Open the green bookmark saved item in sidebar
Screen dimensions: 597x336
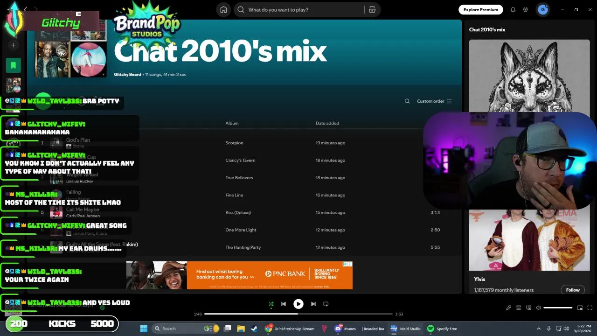click(x=14, y=65)
